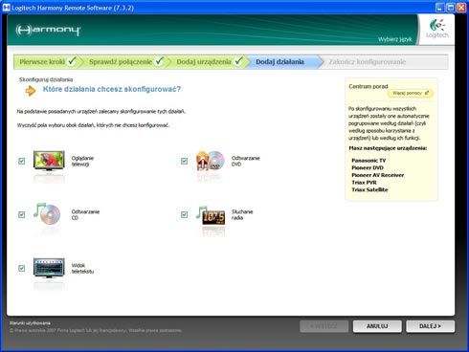Image resolution: width=469 pixels, height=352 pixels.
Task: Click the ANULUJ button to cancel
Action: (377, 326)
